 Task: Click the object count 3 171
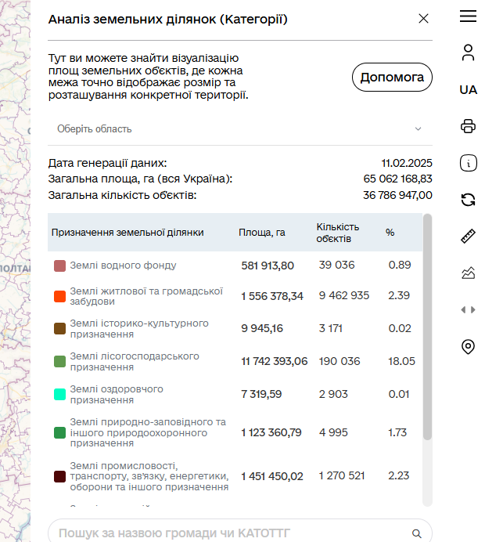pos(330,328)
